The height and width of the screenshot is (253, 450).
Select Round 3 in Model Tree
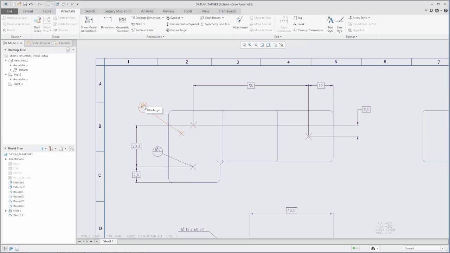18,196
